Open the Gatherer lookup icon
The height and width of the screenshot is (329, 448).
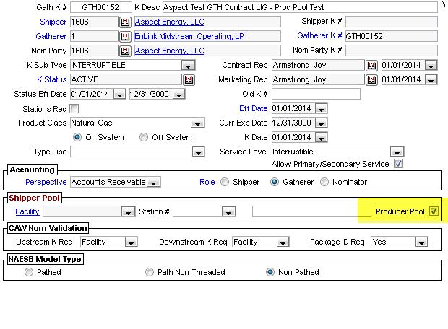(x=125, y=36)
